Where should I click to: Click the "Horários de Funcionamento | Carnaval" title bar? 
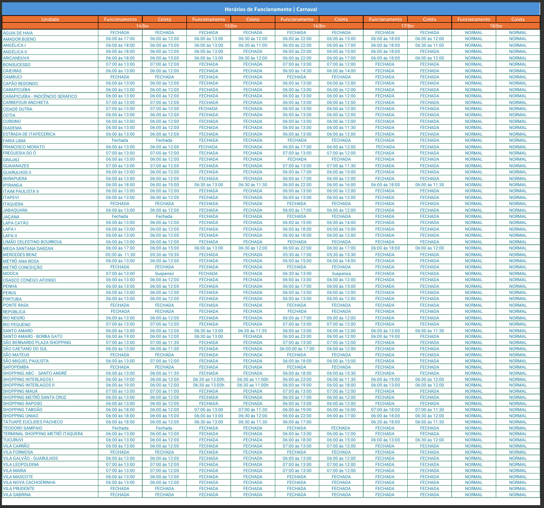point(272,9)
